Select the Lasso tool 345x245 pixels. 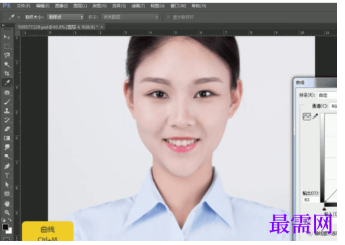7,55
